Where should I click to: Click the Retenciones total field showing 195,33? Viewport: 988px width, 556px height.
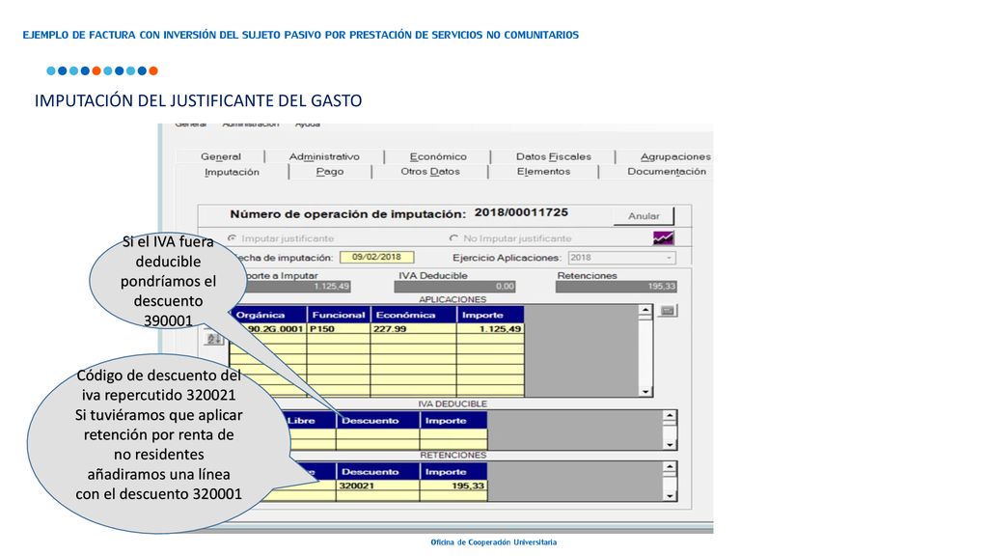tap(616, 286)
